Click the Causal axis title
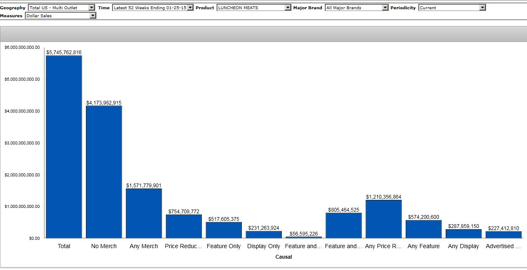The height and width of the screenshot is (270, 527). click(x=284, y=257)
